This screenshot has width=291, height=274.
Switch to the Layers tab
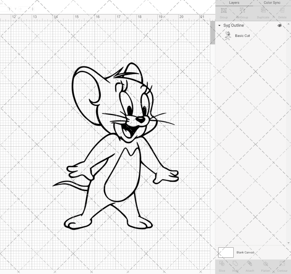234,3
